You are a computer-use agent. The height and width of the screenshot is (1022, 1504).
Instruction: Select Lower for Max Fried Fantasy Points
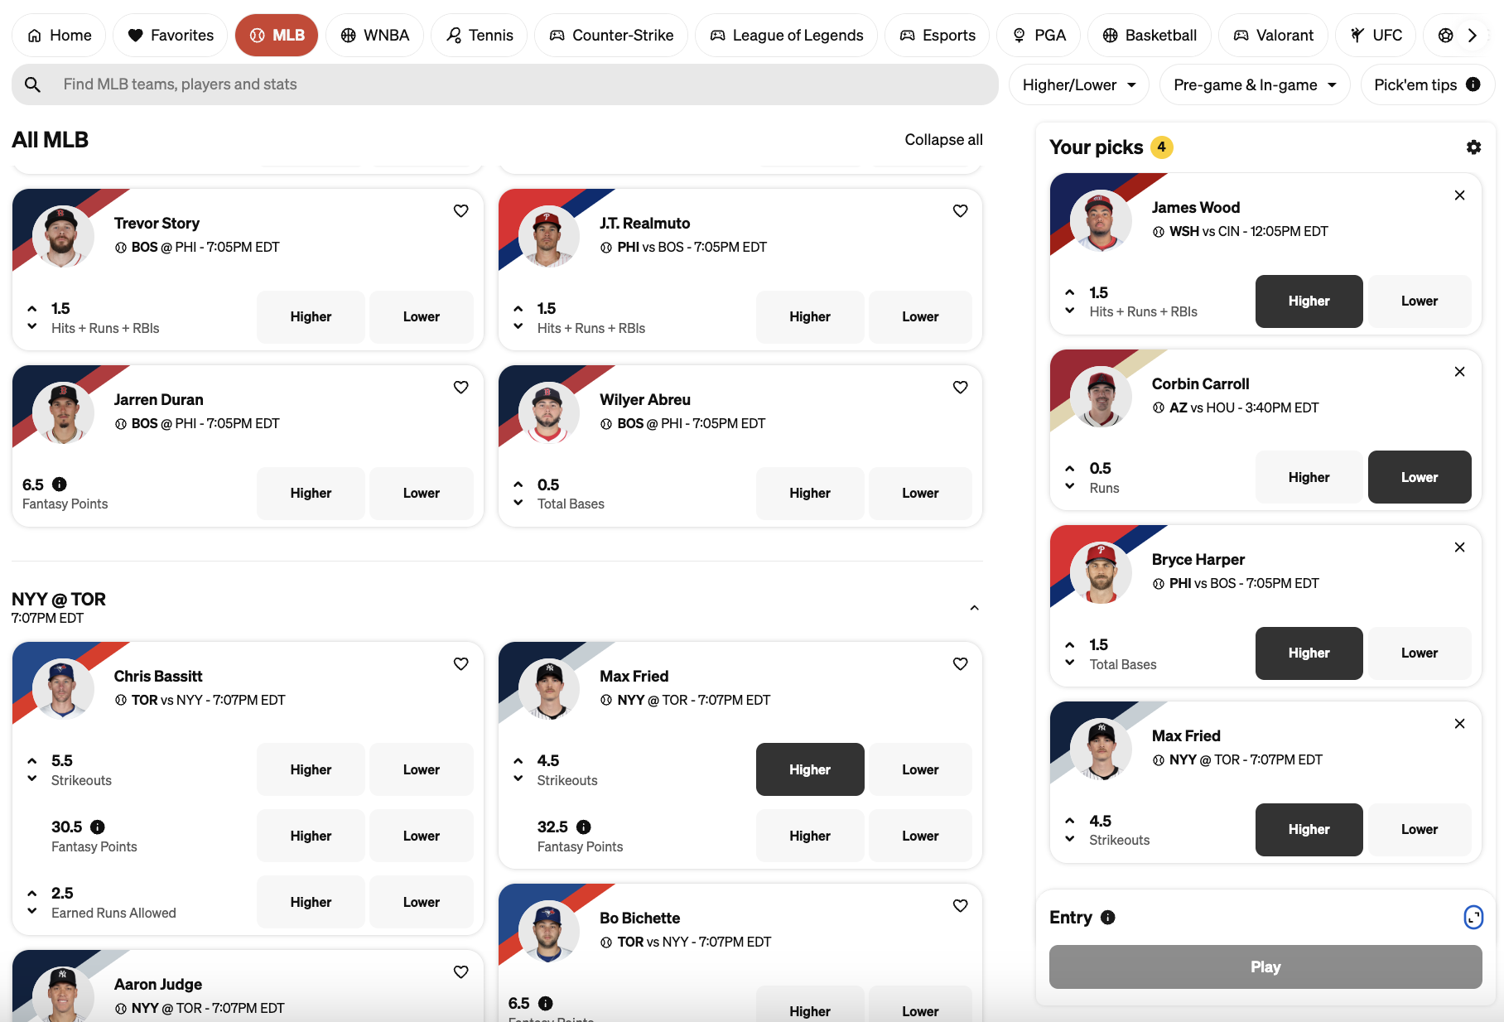coord(920,836)
